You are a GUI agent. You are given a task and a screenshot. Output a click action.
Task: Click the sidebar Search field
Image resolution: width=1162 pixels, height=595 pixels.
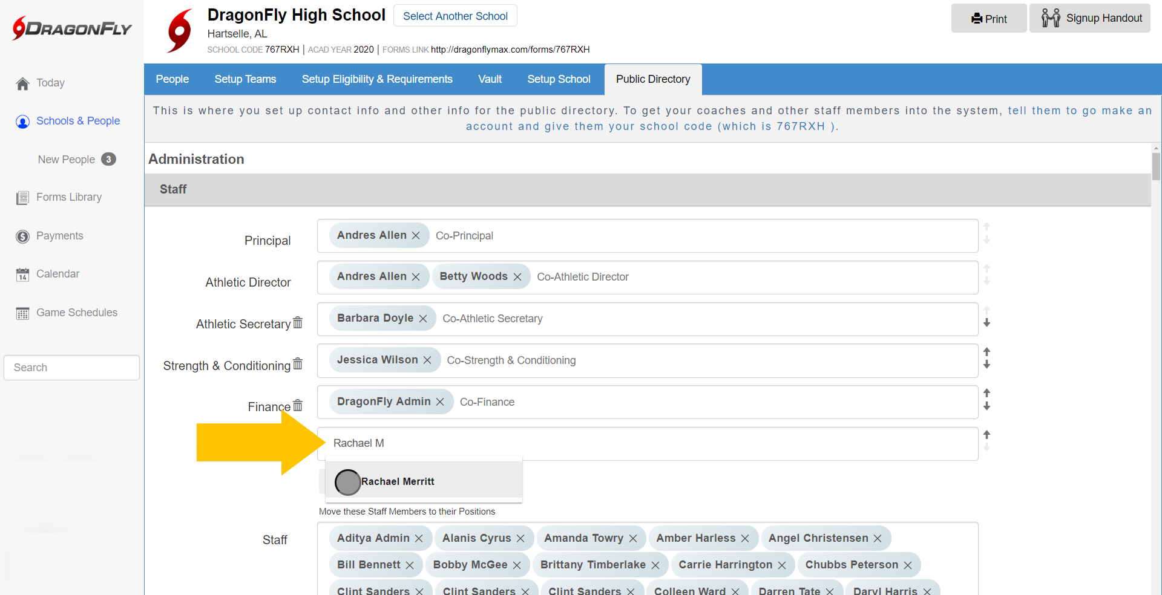click(71, 368)
